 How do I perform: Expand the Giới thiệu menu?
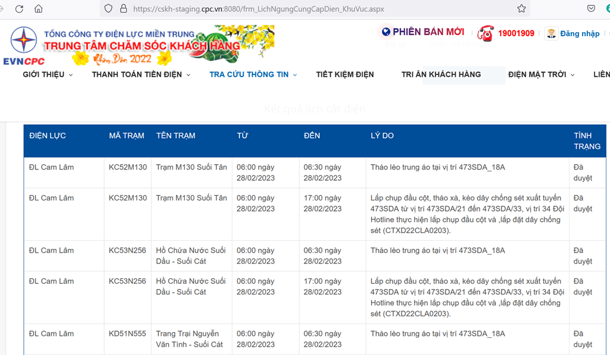48,74
